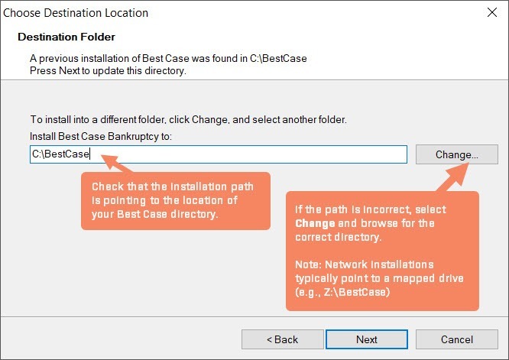This screenshot has width=509, height=360.
Task: Click into the install path field
Action: pos(245,154)
